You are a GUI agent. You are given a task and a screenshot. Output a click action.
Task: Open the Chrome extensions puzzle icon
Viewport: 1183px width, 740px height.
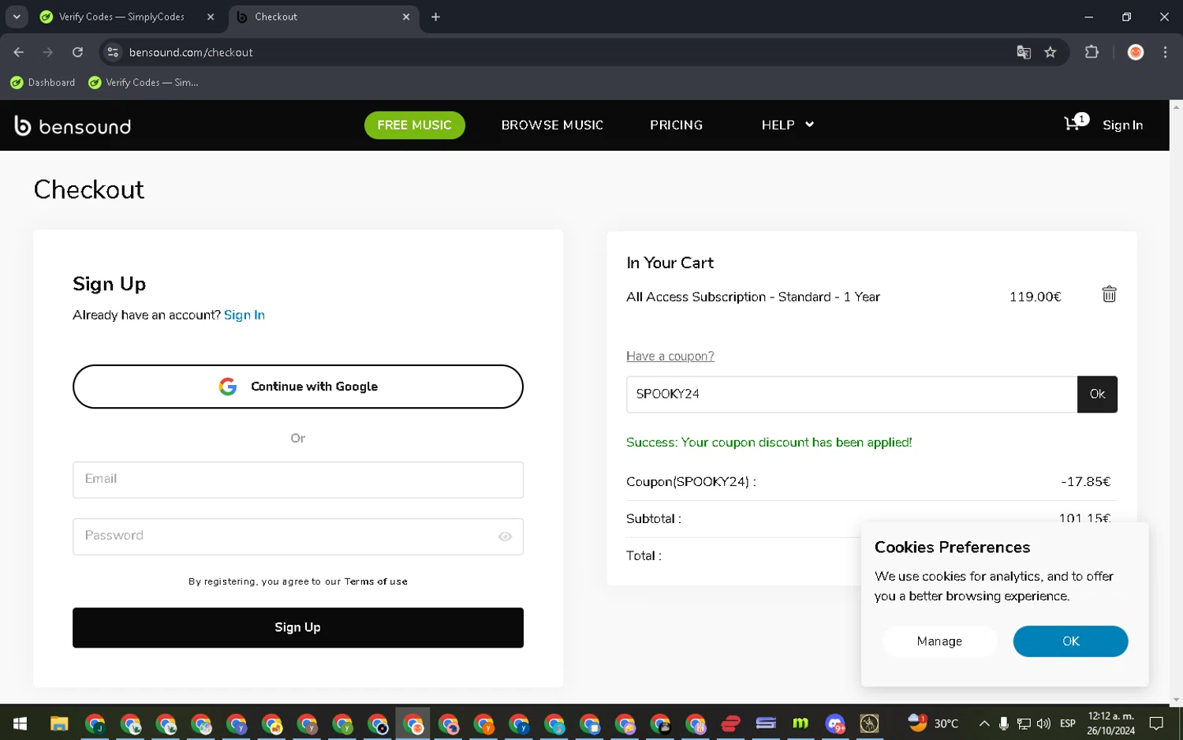point(1092,52)
